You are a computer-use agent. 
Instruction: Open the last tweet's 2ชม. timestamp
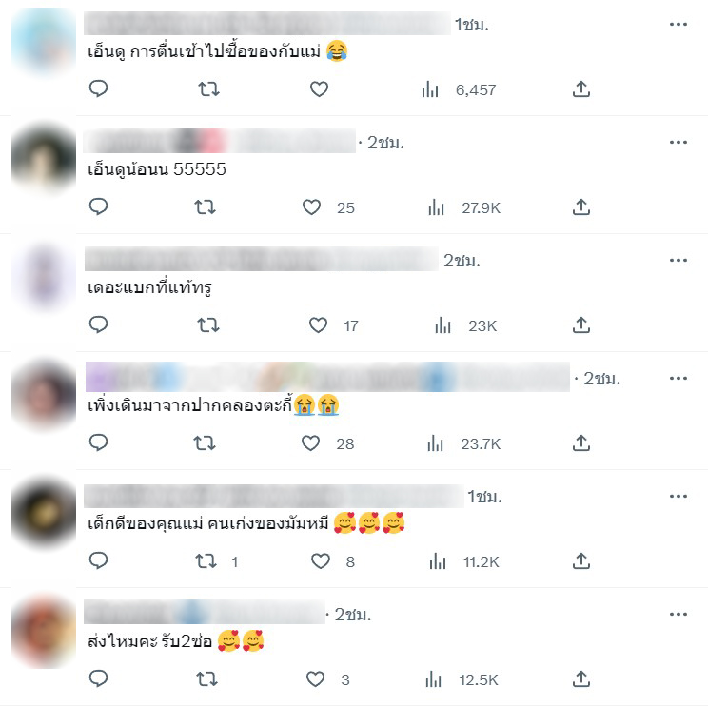point(353,615)
